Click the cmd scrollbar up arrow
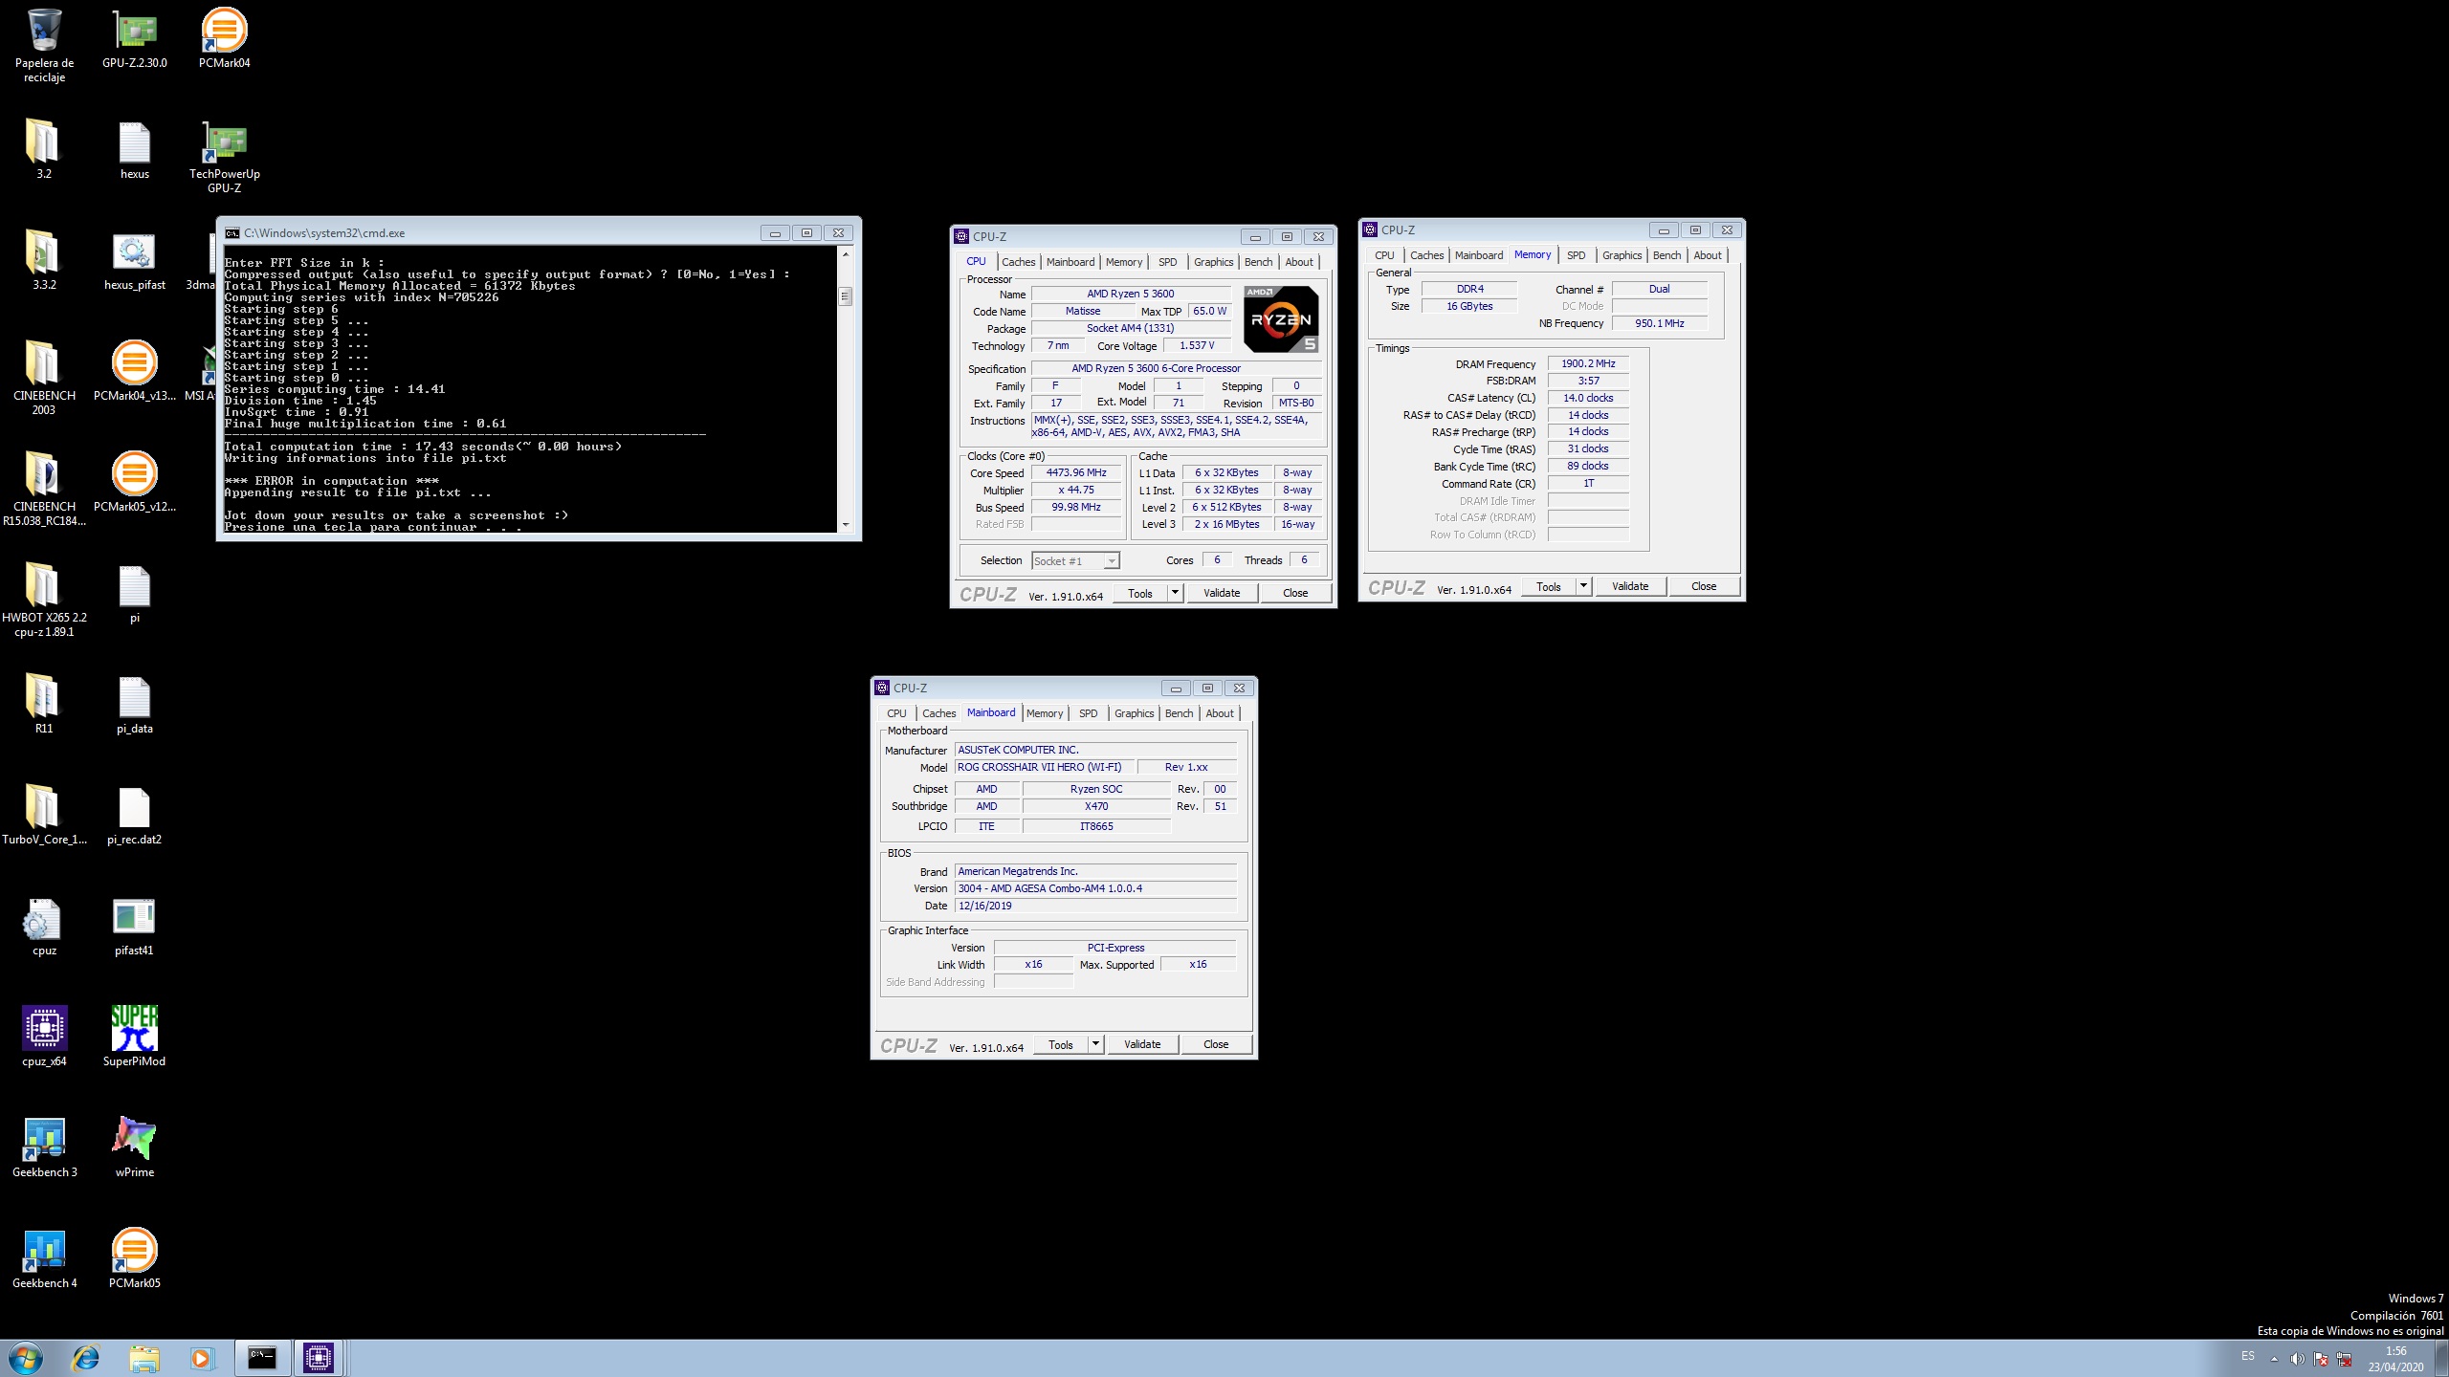The width and height of the screenshot is (2449, 1377). 845,254
